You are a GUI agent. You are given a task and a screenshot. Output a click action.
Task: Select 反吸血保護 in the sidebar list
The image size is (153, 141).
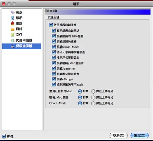(x=22, y=46)
